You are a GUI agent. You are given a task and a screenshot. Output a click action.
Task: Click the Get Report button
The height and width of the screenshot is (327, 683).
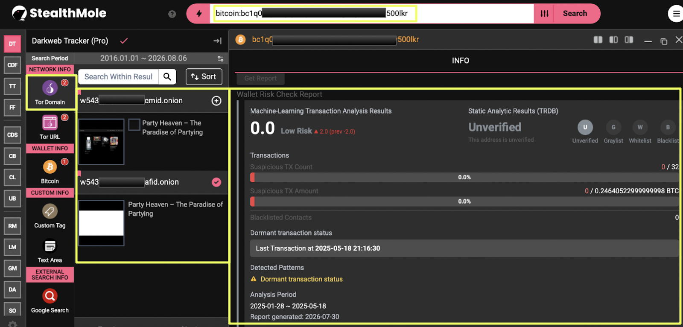point(260,79)
